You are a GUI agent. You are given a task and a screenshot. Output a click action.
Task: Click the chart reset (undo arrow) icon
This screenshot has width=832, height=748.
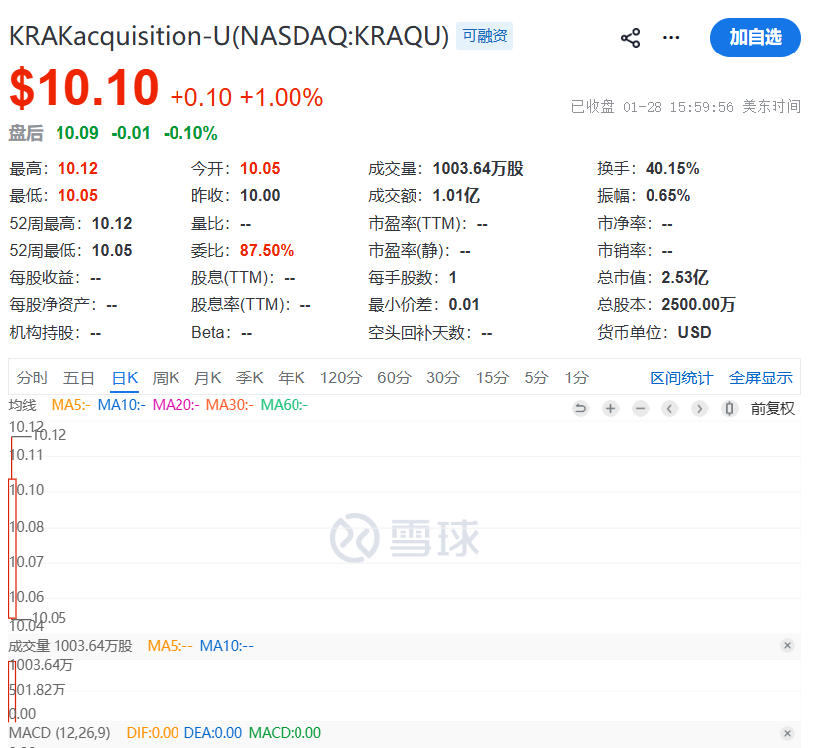580,409
